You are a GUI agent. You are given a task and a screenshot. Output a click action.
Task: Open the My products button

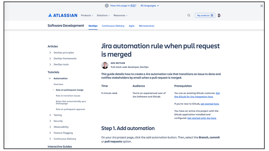point(205,15)
